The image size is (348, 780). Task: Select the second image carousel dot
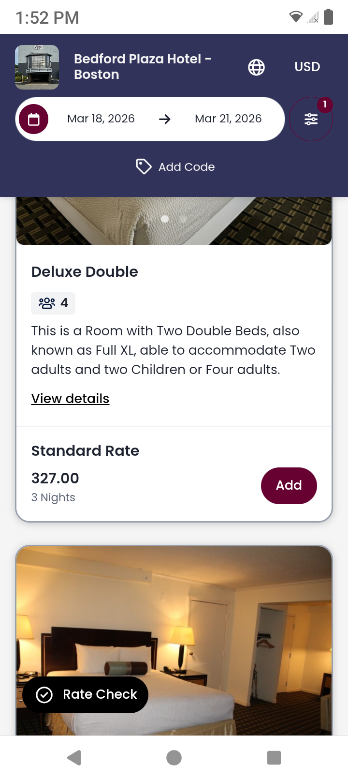pyautogui.click(x=183, y=219)
